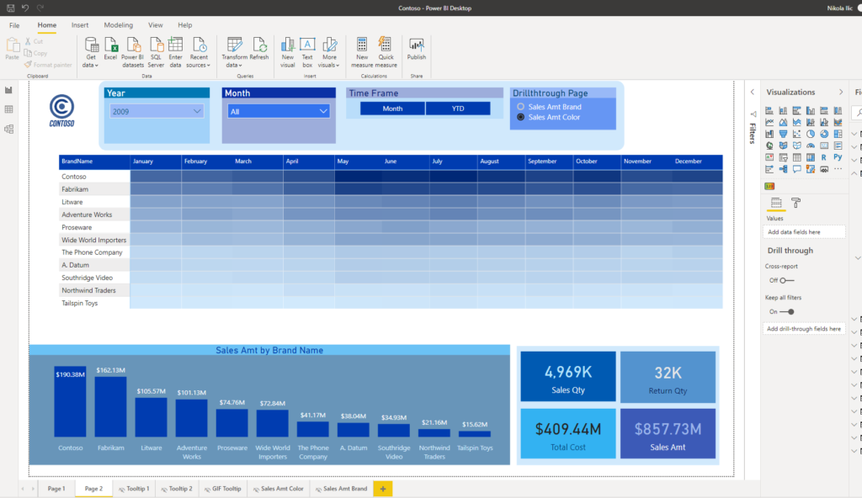Click the Enter data icon
This screenshot has height=498, width=862.
click(x=175, y=52)
